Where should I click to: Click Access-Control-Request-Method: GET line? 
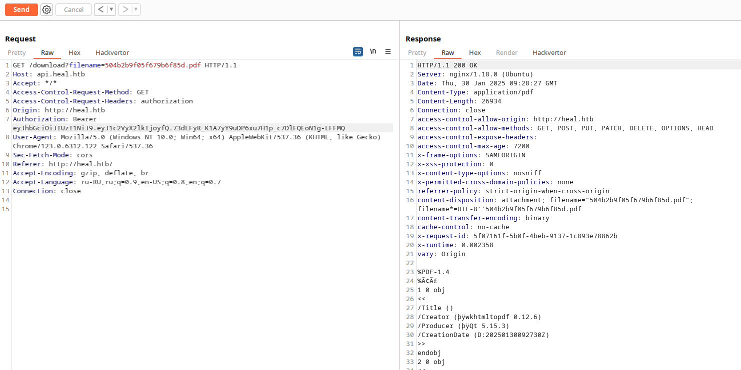click(81, 92)
